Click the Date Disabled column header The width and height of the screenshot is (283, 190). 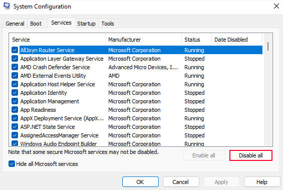(237, 40)
